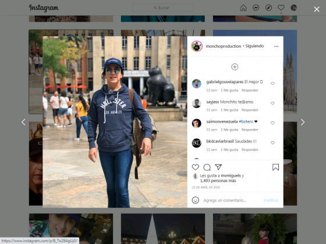The width and height of the screenshot is (326, 244).
Task: Open Messenger direct messages icon
Action: [x=256, y=8]
